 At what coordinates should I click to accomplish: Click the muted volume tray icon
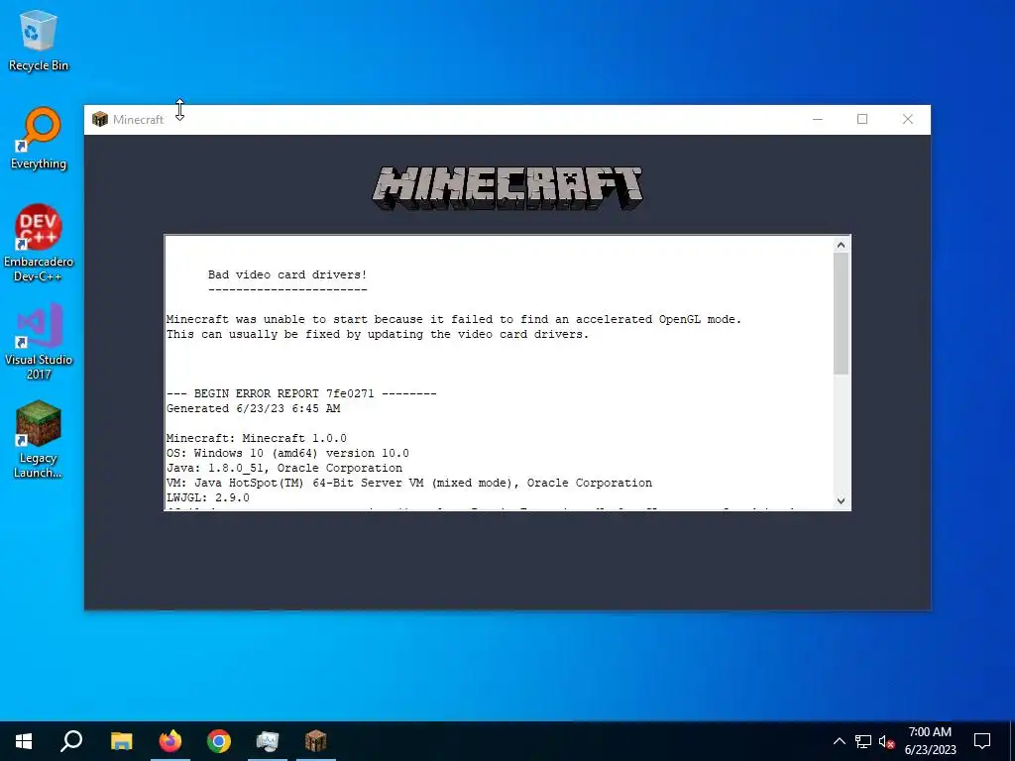[887, 741]
